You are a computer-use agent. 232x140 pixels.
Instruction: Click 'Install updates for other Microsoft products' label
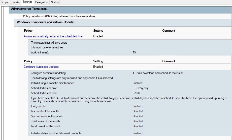(x=56, y=133)
